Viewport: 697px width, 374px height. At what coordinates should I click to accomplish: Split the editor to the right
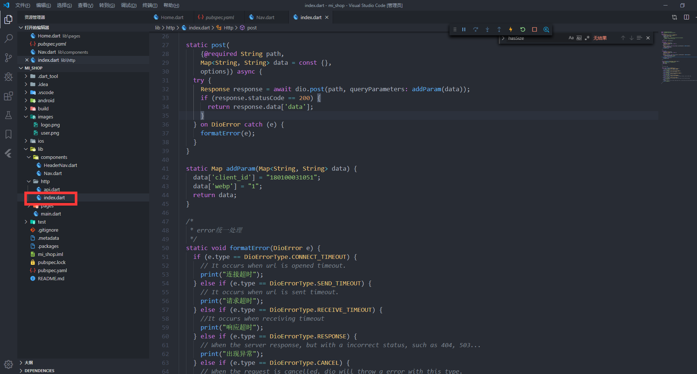point(686,17)
